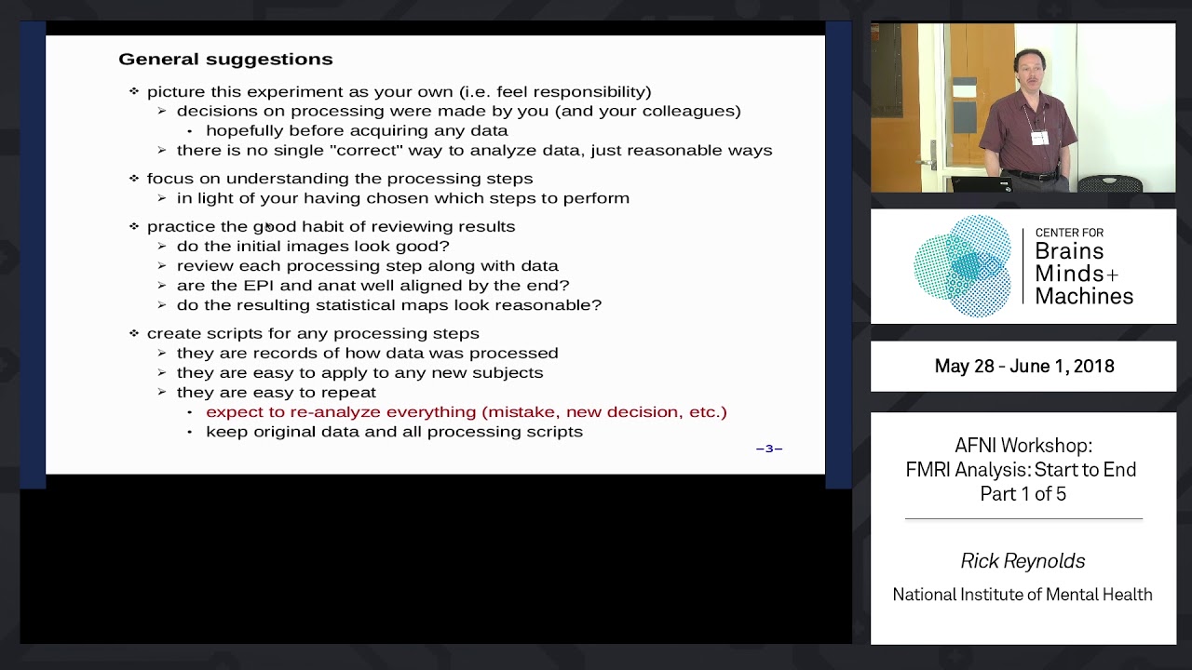The height and width of the screenshot is (670, 1192).
Task: Click the Center for Brains Minds+ Machines logo
Action: (x=1023, y=266)
